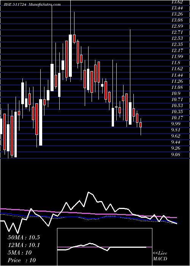Viewport: 190px width, 266px height.
Task: Select the 13.08 price axis label
Action: point(177,20)
